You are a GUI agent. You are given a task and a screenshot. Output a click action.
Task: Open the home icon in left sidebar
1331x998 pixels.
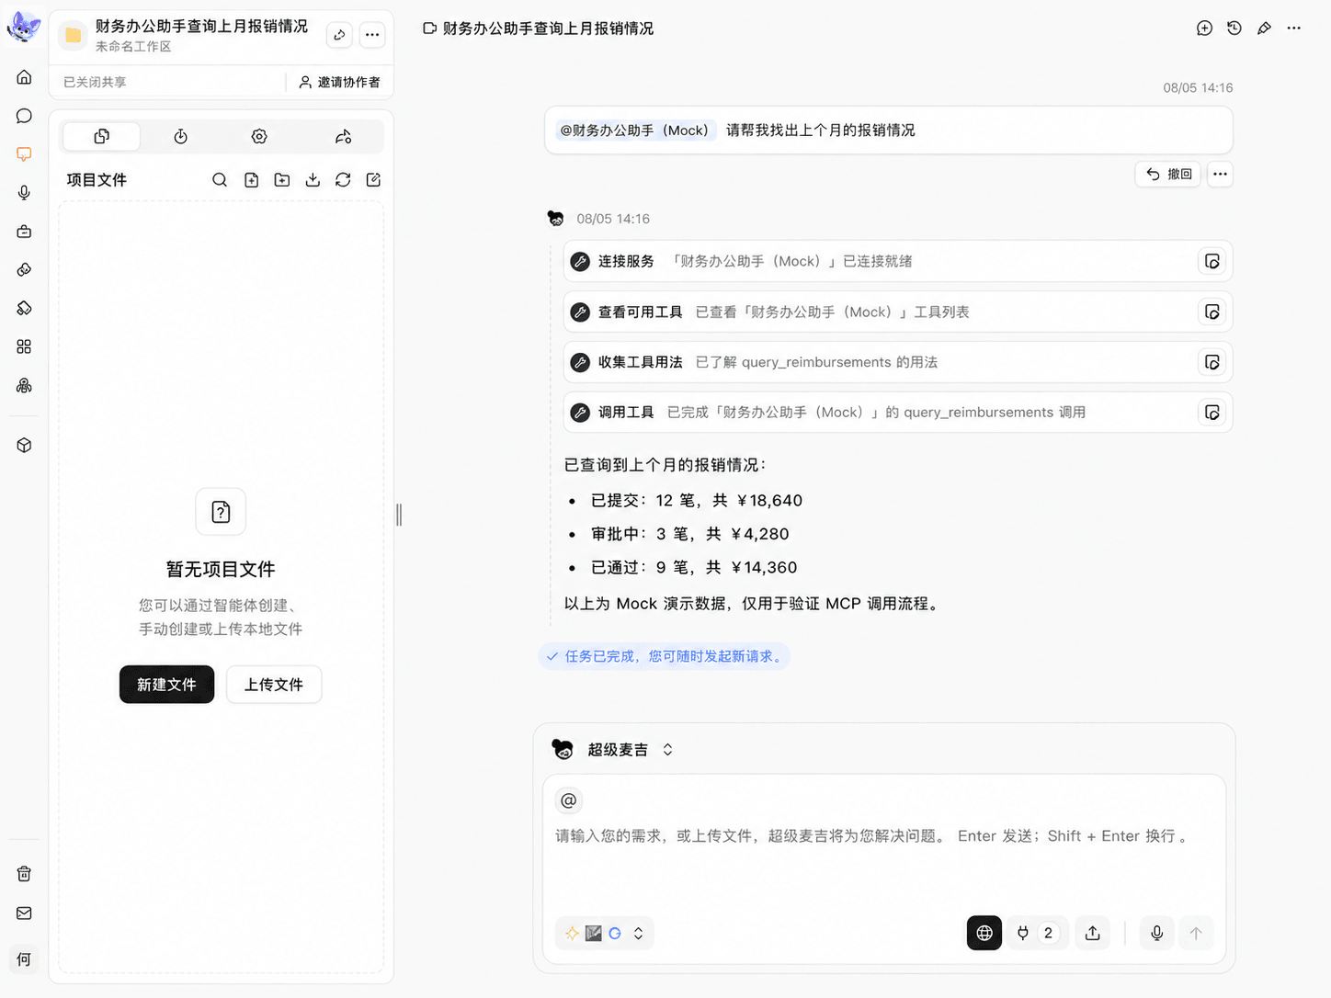[x=24, y=77]
